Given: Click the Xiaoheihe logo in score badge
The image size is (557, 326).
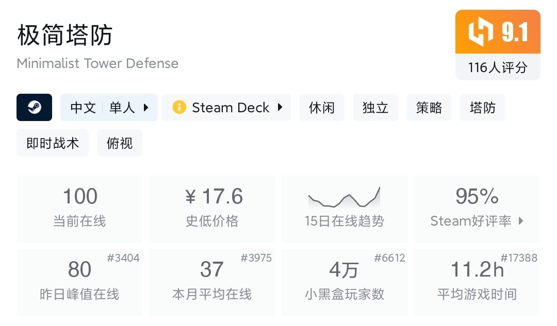Looking at the screenshot, I should [480, 32].
